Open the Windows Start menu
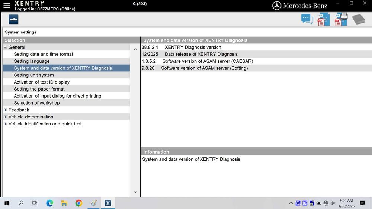Image resolution: width=372 pixels, height=209 pixels. (7, 203)
